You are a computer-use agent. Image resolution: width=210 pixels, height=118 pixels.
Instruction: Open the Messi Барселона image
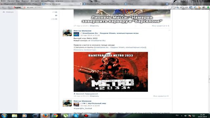pyautogui.click(x=122, y=16)
